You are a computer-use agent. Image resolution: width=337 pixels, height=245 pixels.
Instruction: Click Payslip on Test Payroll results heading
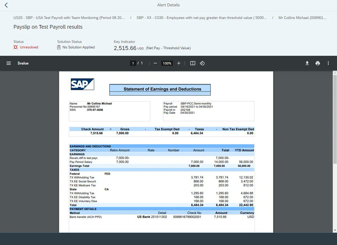48,27
